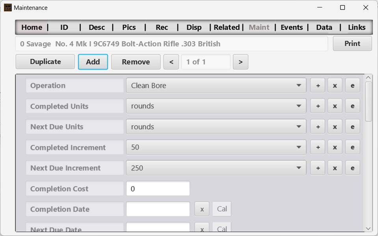This screenshot has width=378, height=236.
Task: Click the Duplicate button
Action: tap(45, 62)
